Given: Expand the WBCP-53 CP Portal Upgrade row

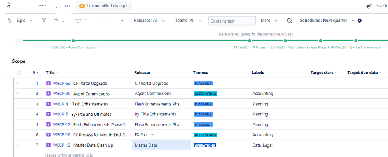Looking at the screenshot, I should tap(17, 83).
